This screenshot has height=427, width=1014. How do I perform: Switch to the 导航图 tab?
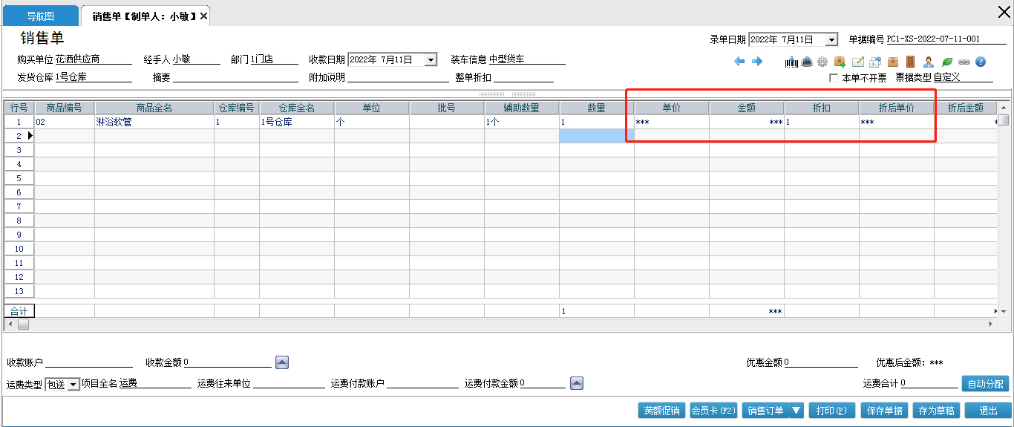tap(41, 16)
